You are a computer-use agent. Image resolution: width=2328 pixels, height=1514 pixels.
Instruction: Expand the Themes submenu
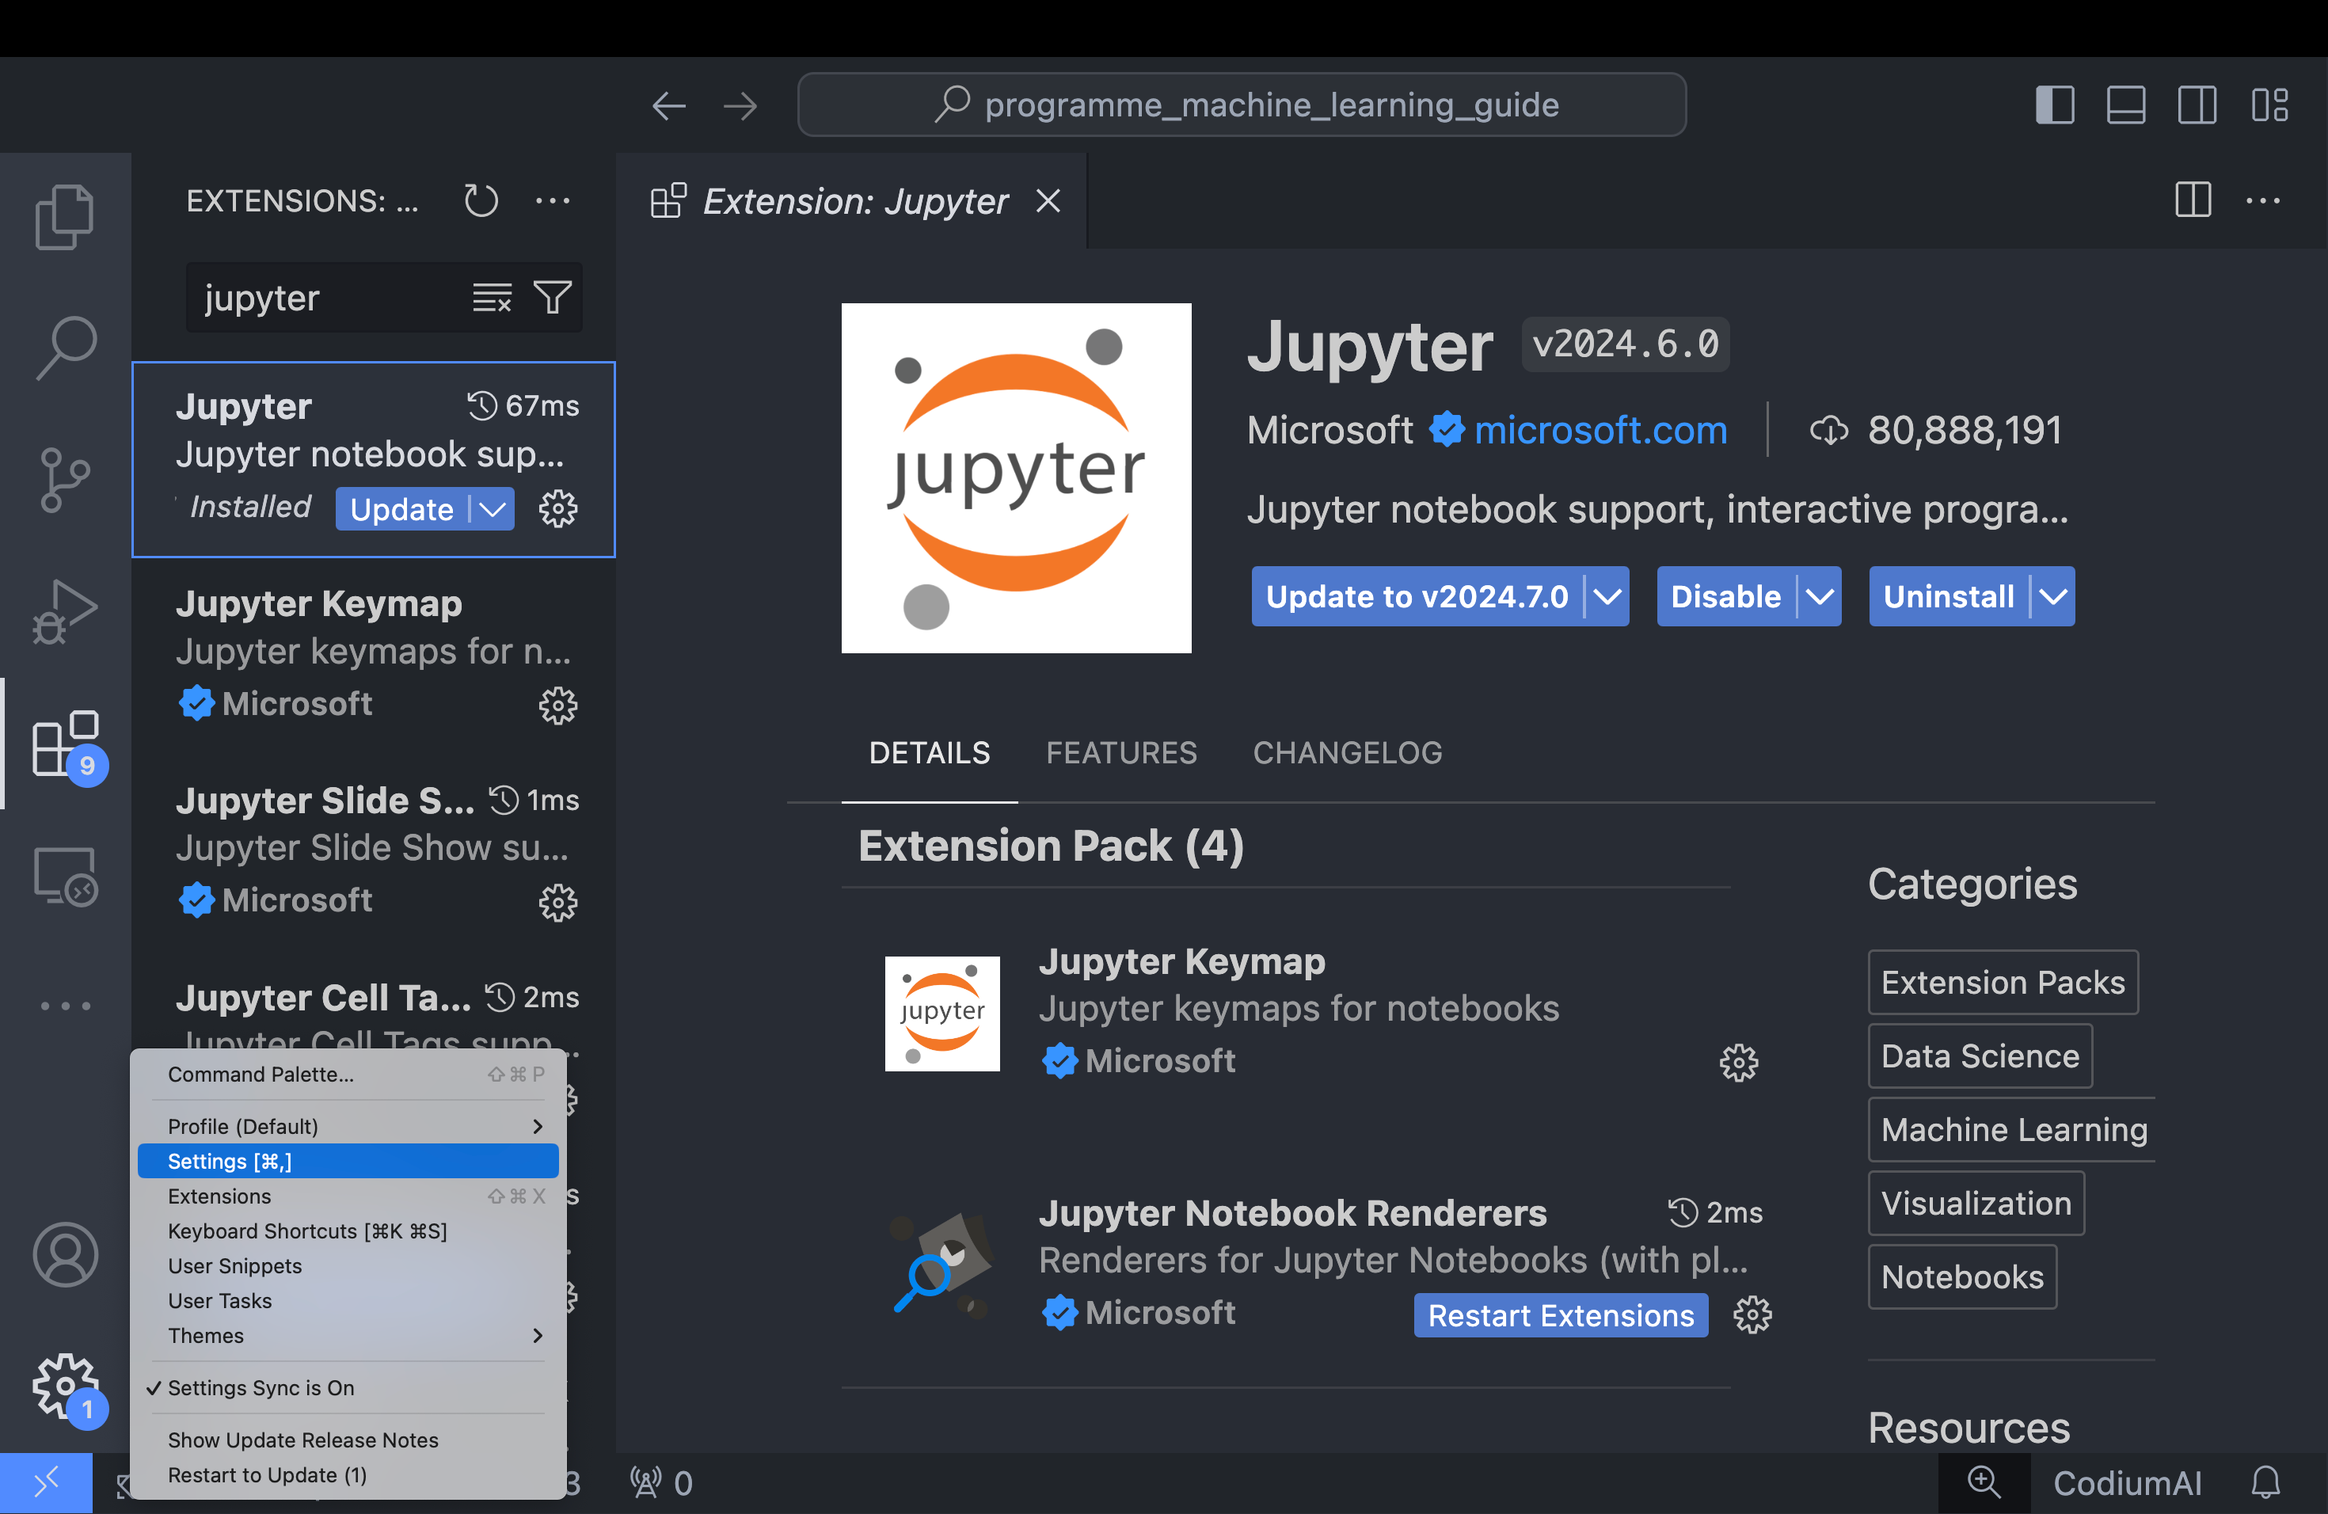pos(348,1336)
